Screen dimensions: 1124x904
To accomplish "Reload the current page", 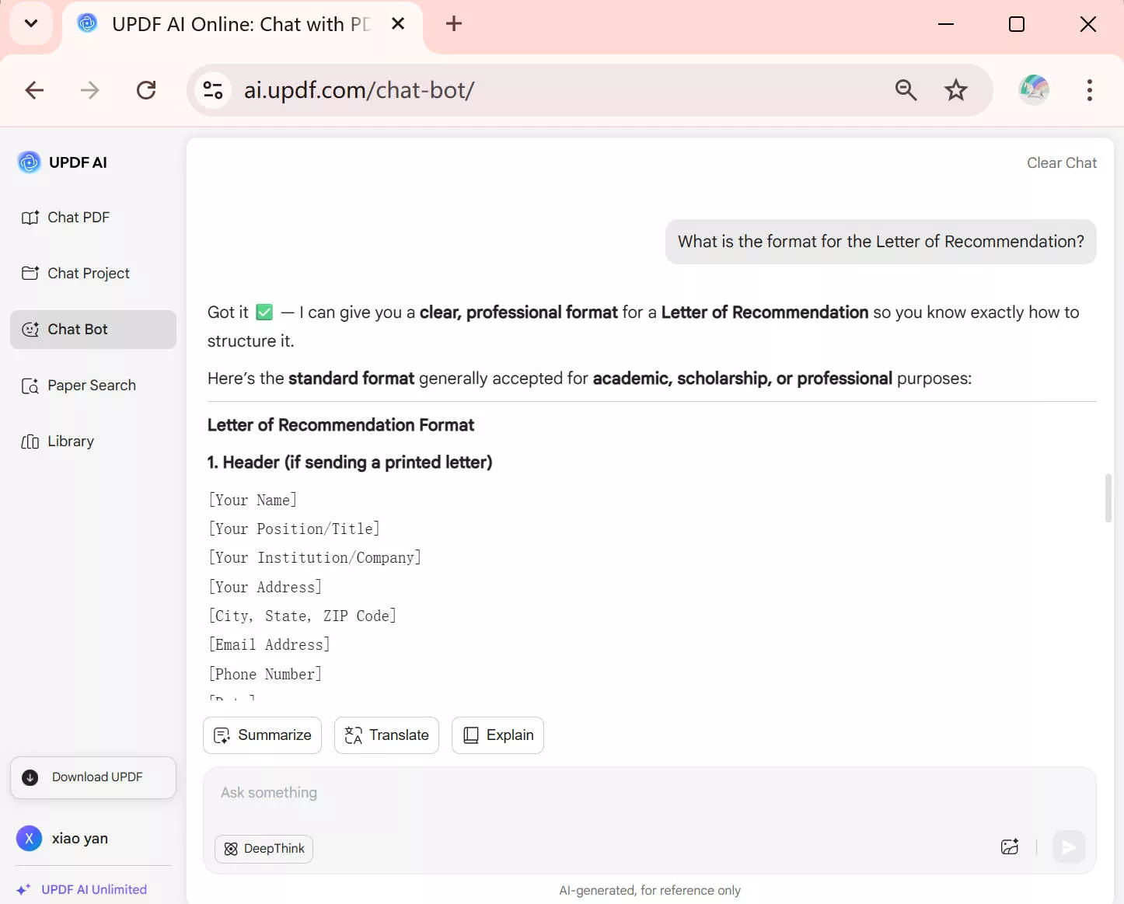I will (146, 90).
